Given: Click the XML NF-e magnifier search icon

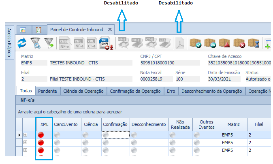Looking at the screenshot, I should click(x=65, y=43).
